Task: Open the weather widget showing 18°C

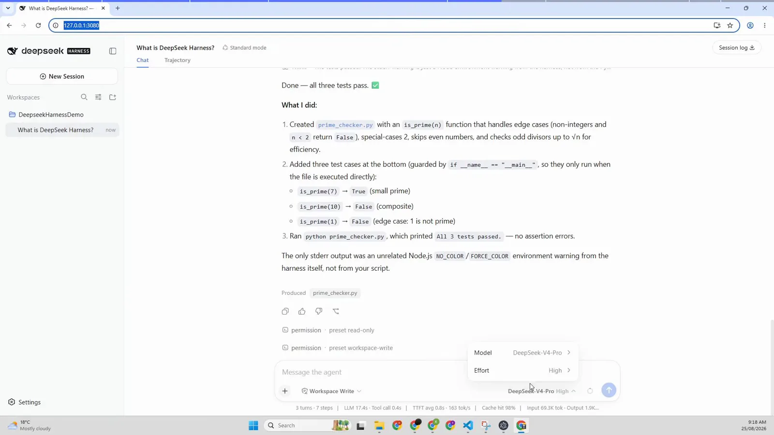Action: pyautogui.click(x=29, y=425)
